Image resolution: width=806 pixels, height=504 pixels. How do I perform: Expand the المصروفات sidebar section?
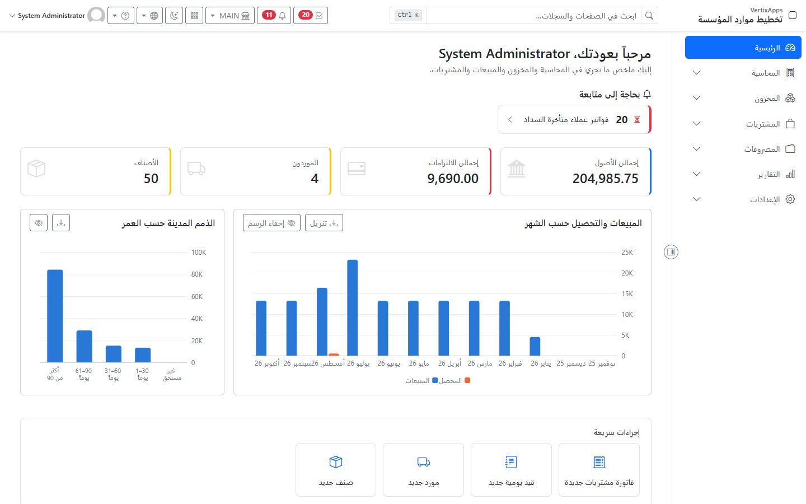pos(743,149)
